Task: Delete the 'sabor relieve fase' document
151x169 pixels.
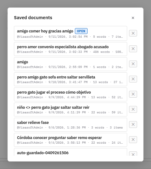Action: pos(133,125)
